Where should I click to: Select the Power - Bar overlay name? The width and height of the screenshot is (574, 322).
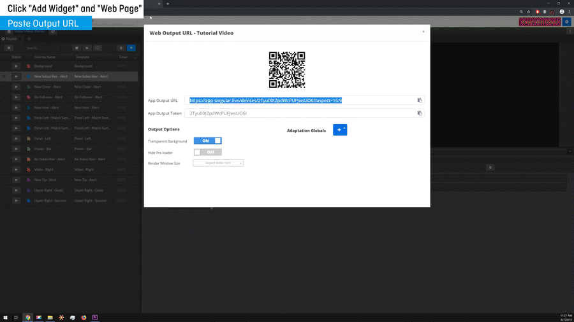(43, 149)
